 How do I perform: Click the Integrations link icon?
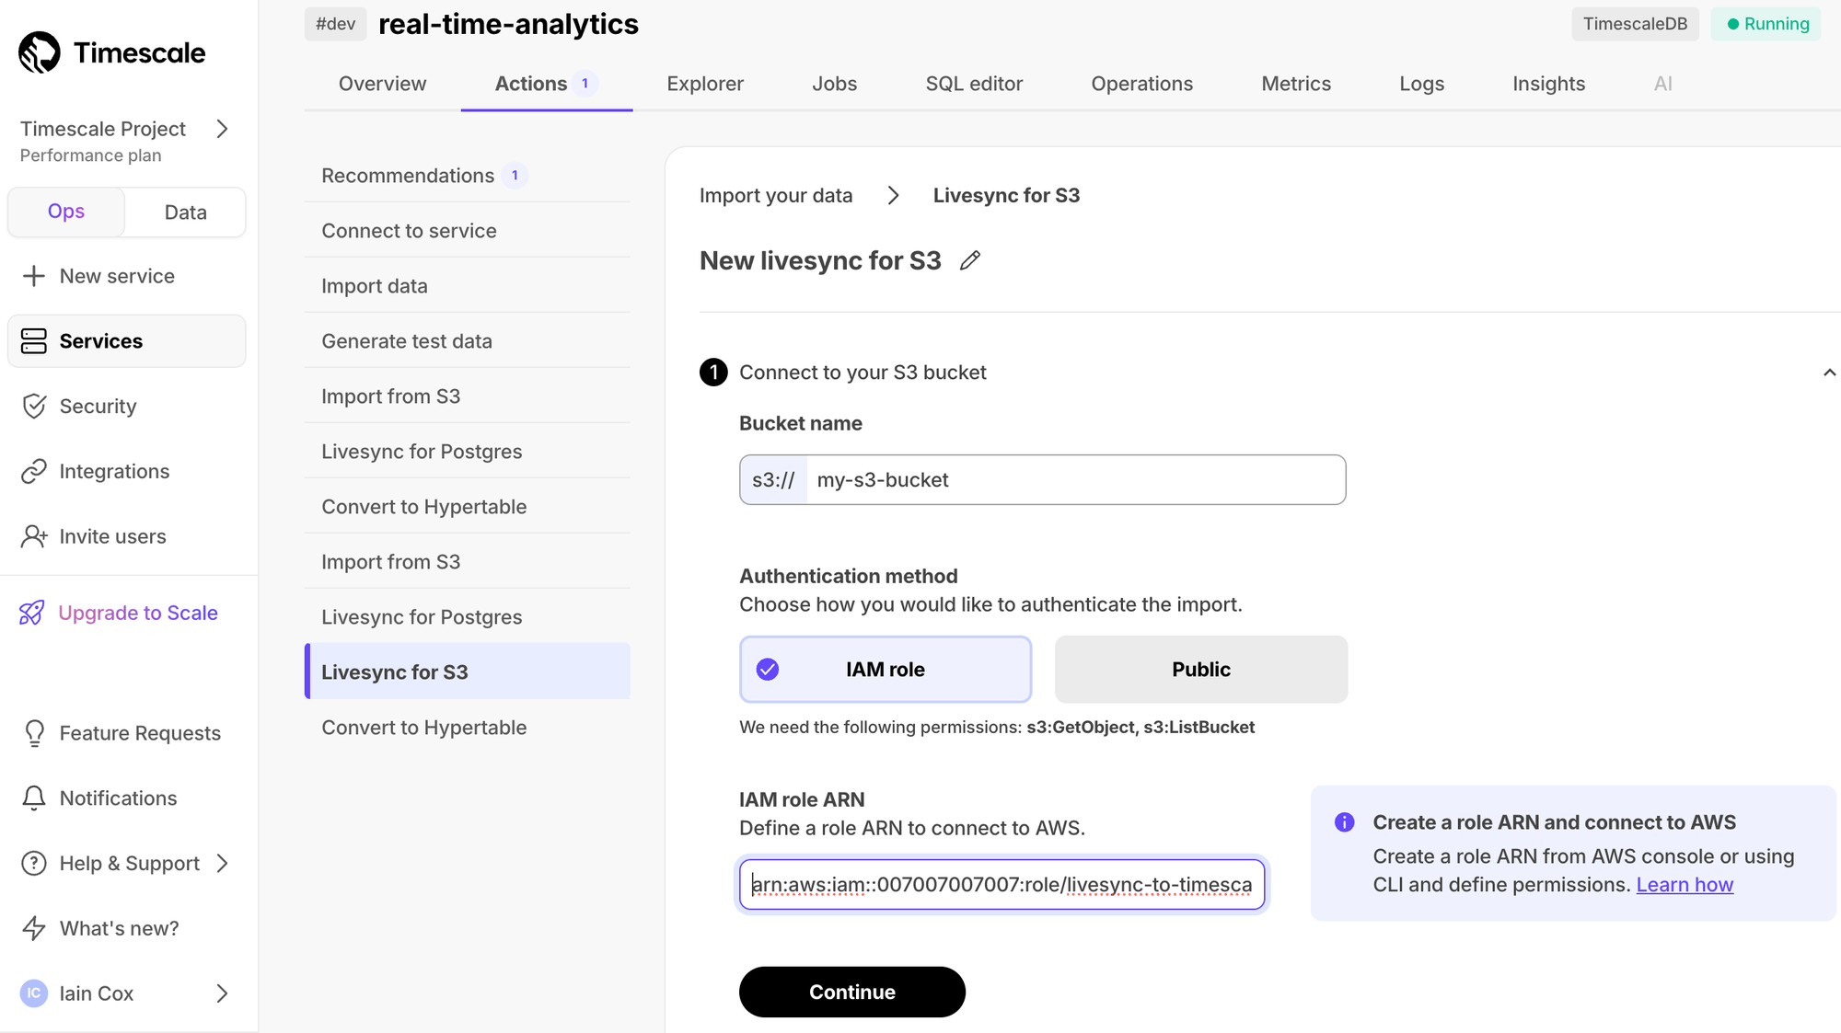(x=34, y=471)
